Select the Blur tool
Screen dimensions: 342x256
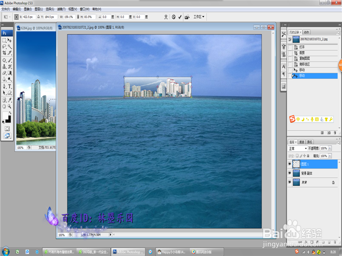pos(4,79)
